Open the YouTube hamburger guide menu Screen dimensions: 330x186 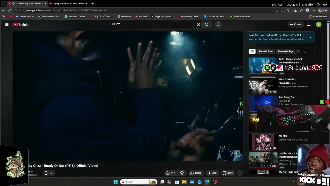(x=7, y=25)
